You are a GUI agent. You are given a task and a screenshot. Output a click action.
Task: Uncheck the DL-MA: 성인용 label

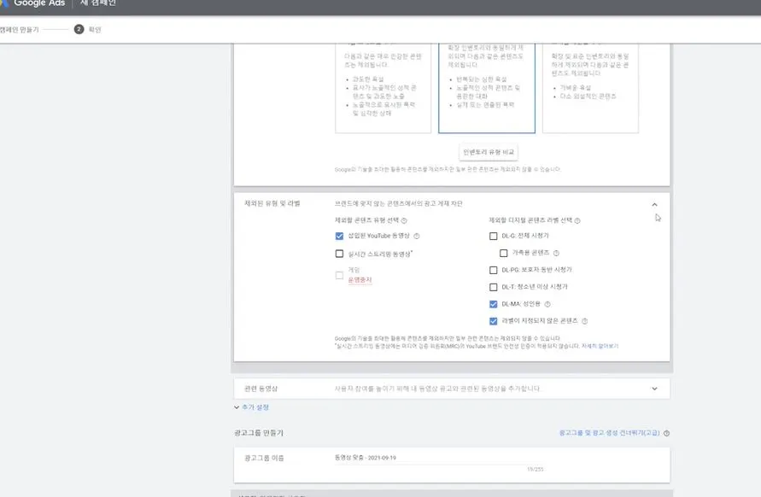click(491, 303)
